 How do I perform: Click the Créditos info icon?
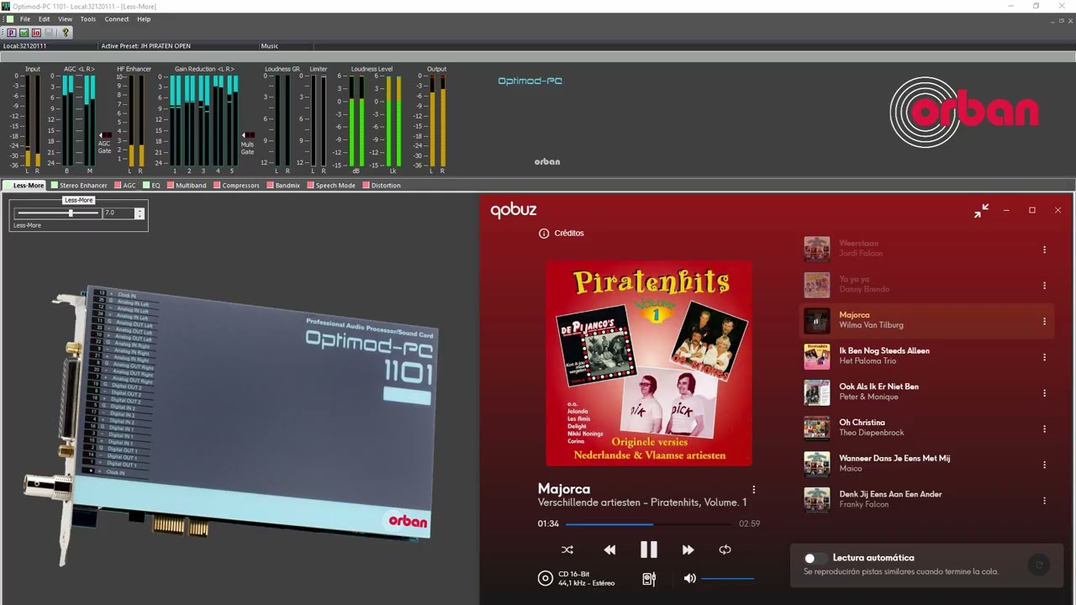click(x=544, y=233)
